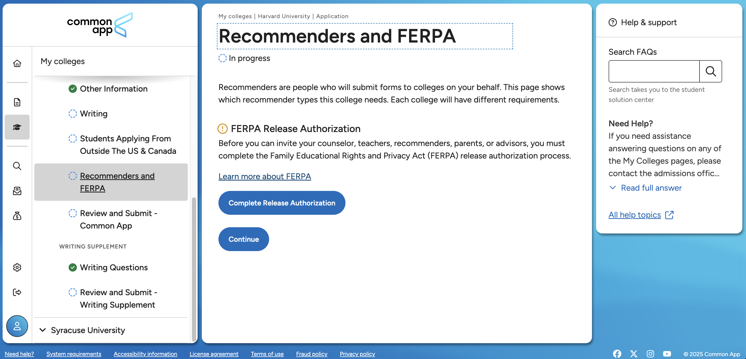The width and height of the screenshot is (746, 359).
Task: Open the settings gear icon
Action: click(x=17, y=267)
